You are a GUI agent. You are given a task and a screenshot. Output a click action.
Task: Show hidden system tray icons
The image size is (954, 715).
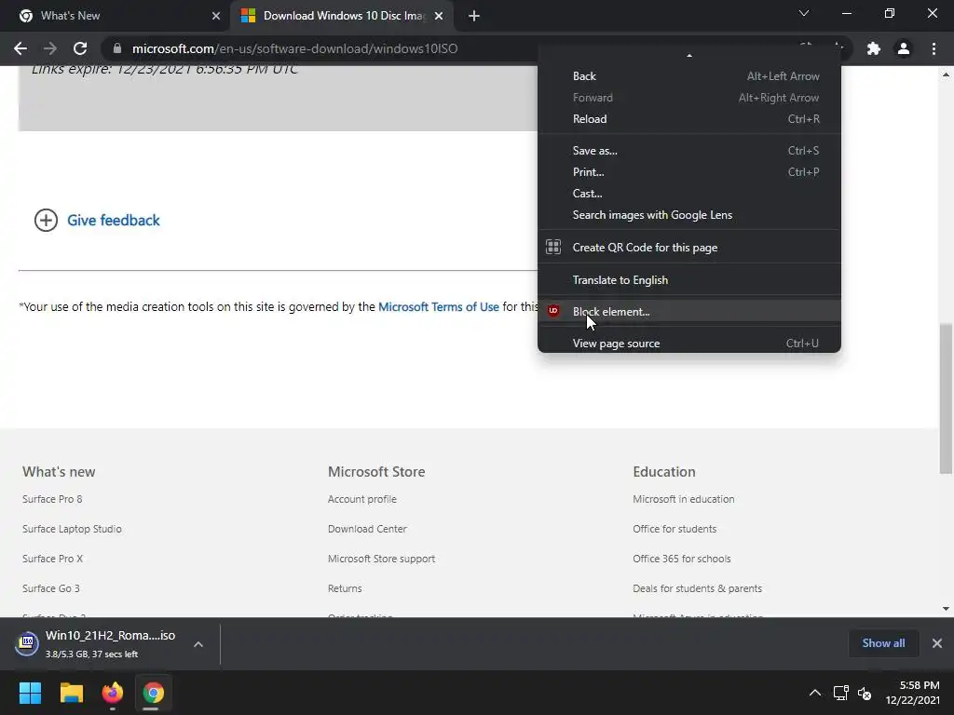814,693
